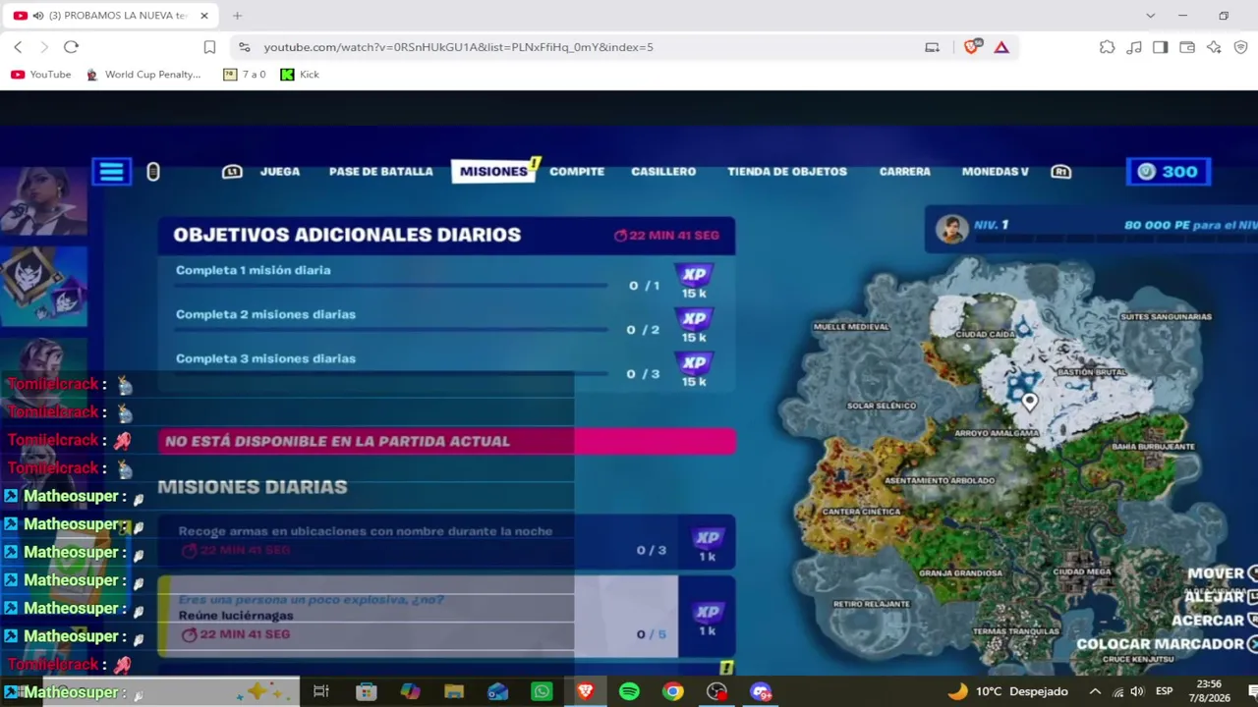Open the blue hamburger menu in game
Viewport: 1258px width, 707px height.
[111, 172]
